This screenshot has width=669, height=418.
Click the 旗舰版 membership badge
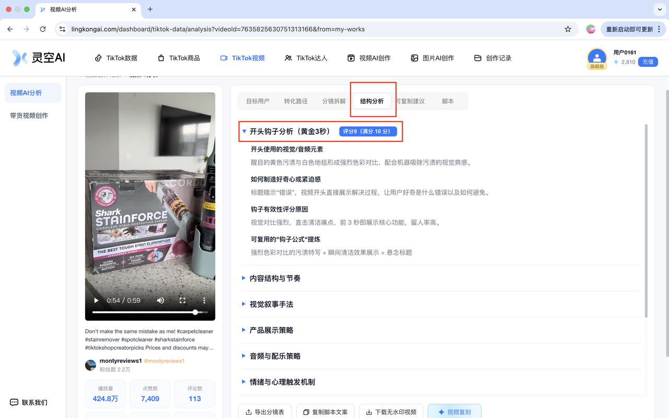coord(597,66)
